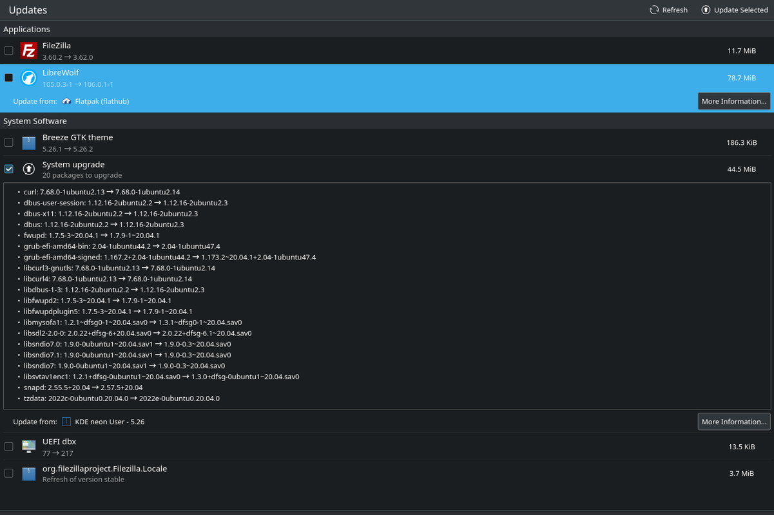The width and height of the screenshot is (774, 515).
Task: Collapse the System upgrade row title
Action: point(73,164)
